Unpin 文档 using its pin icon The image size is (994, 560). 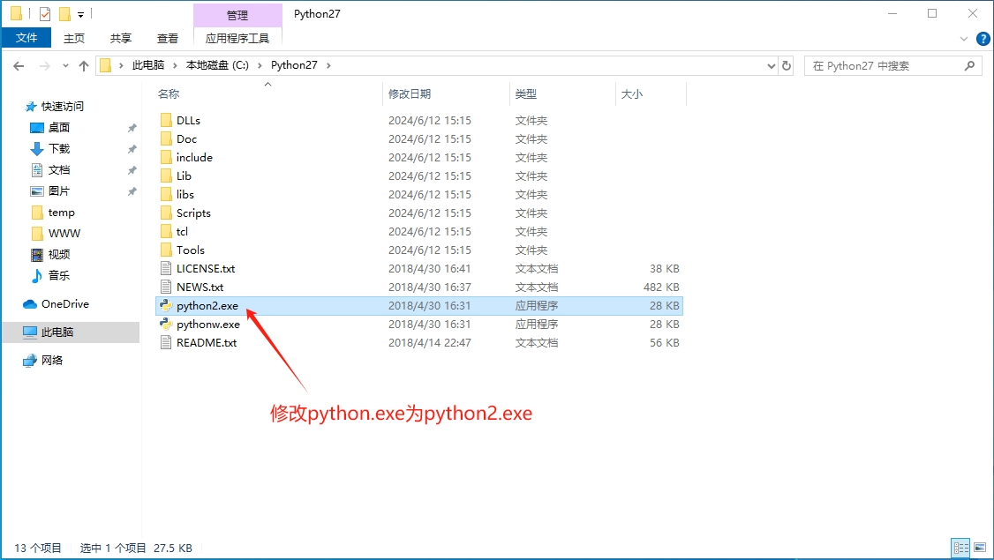point(132,170)
